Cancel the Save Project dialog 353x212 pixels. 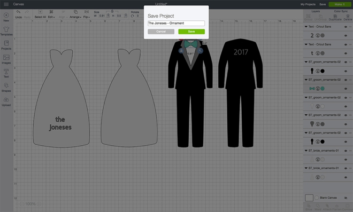161,32
